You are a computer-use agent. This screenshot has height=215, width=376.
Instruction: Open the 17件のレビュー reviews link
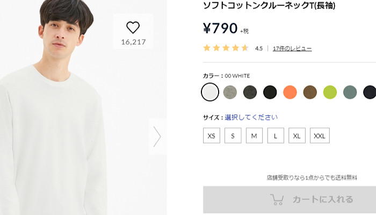click(x=292, y=48)
